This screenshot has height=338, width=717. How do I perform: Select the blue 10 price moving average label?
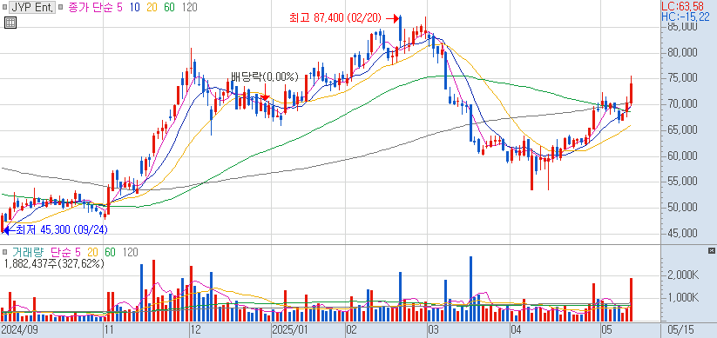[x=134, y=7]
